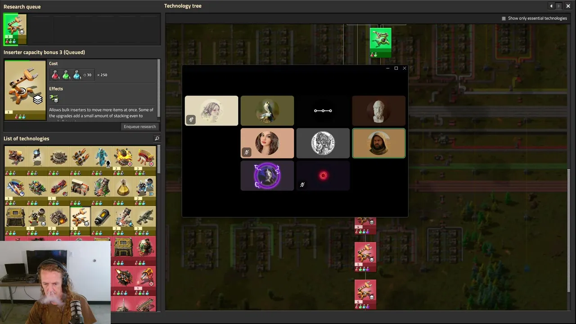Click the 'Inserter capacity bonus 3 (Queued)' title
The image size is (576, 324).
[x=44, y=52]
